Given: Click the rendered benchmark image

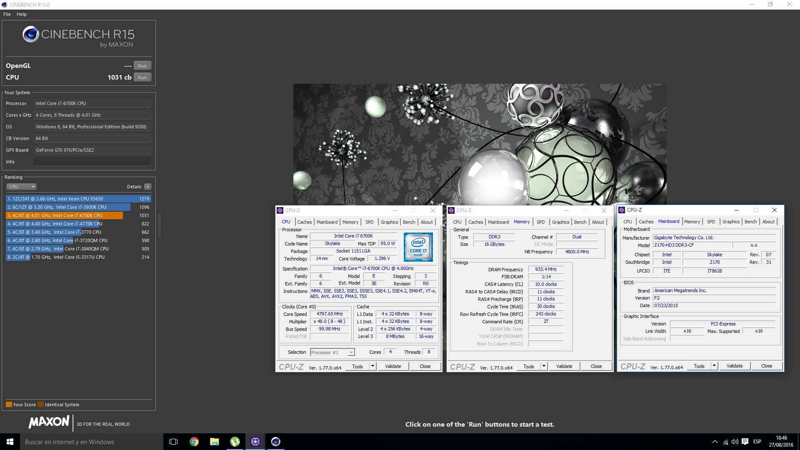Looking at the screenshot, I should [x=480, y=144].
